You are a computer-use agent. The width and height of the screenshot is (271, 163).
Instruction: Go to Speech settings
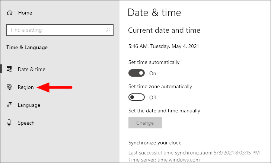pos(26,123)
